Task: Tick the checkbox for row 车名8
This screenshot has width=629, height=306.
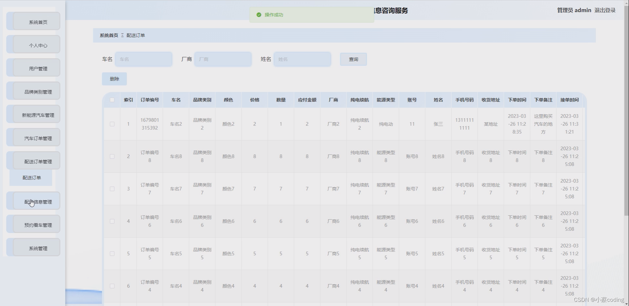Action: point(112,156)
